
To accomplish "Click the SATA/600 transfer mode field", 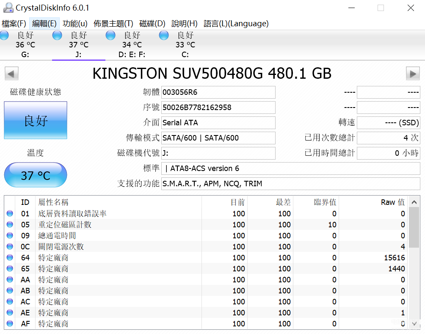I will point(218,138).
